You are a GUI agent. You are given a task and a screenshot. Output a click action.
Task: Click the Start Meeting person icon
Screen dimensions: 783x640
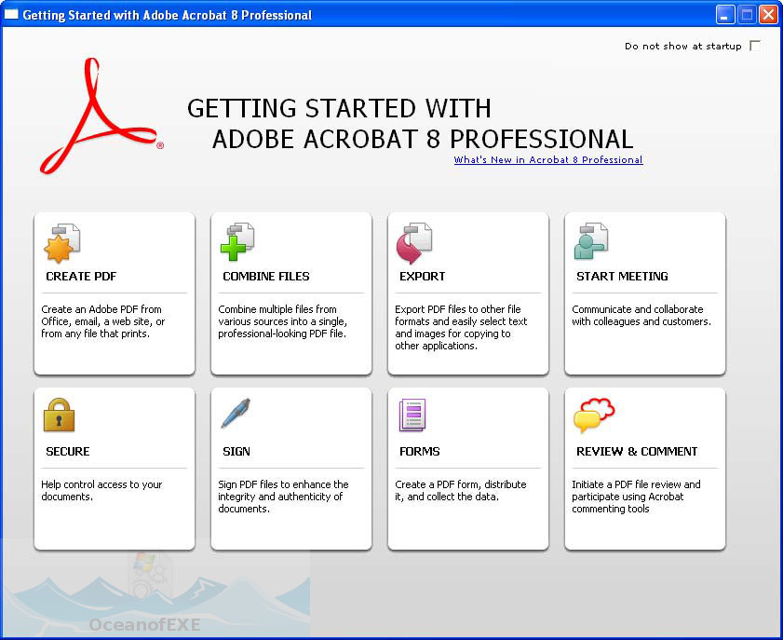[591, 241]
